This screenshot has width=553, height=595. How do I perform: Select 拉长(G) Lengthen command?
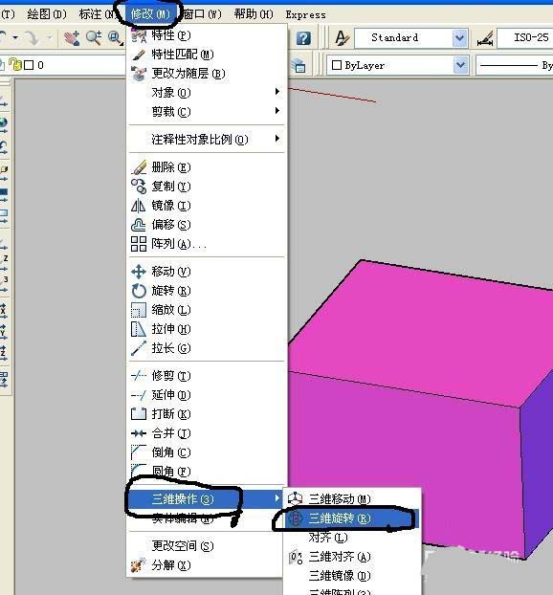(x=207, y=348)
